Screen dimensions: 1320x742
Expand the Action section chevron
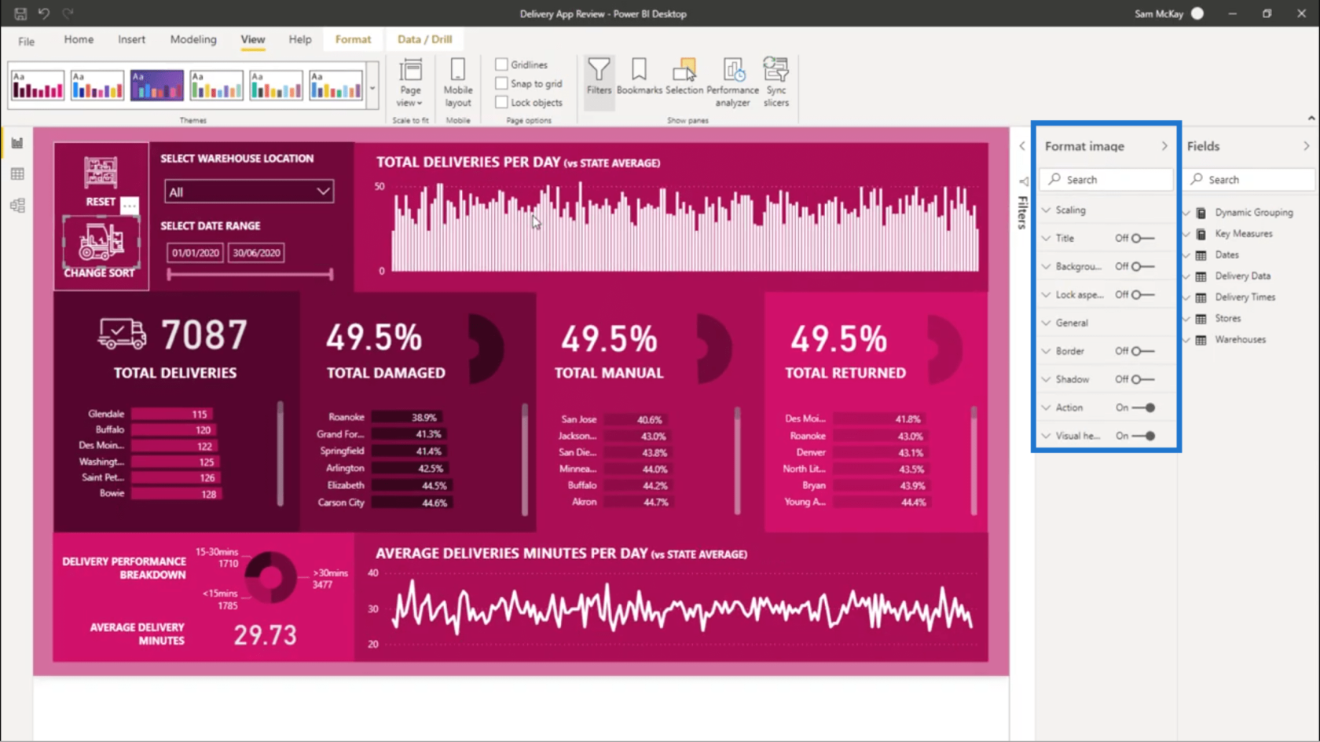1046,408
